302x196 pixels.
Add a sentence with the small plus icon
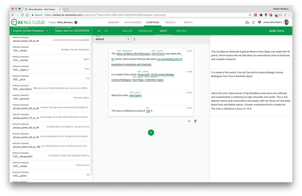pos(189,121)
